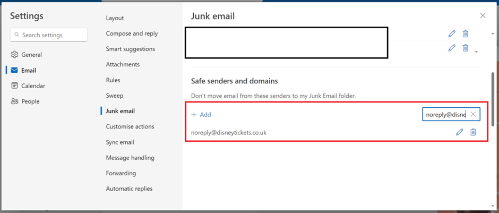This screenshot has width=499, height=213.
Task: Delete the noreply@disneytickets.co.uk safe sender
Action: [473, 132]
